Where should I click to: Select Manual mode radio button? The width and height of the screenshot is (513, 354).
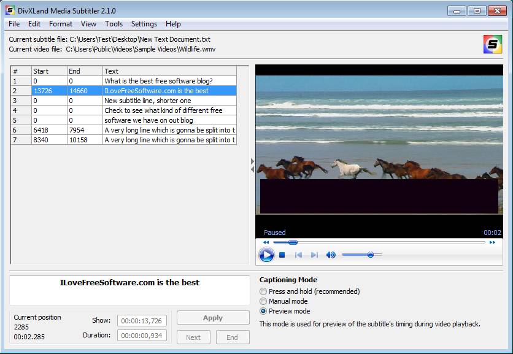click(264, 301)
